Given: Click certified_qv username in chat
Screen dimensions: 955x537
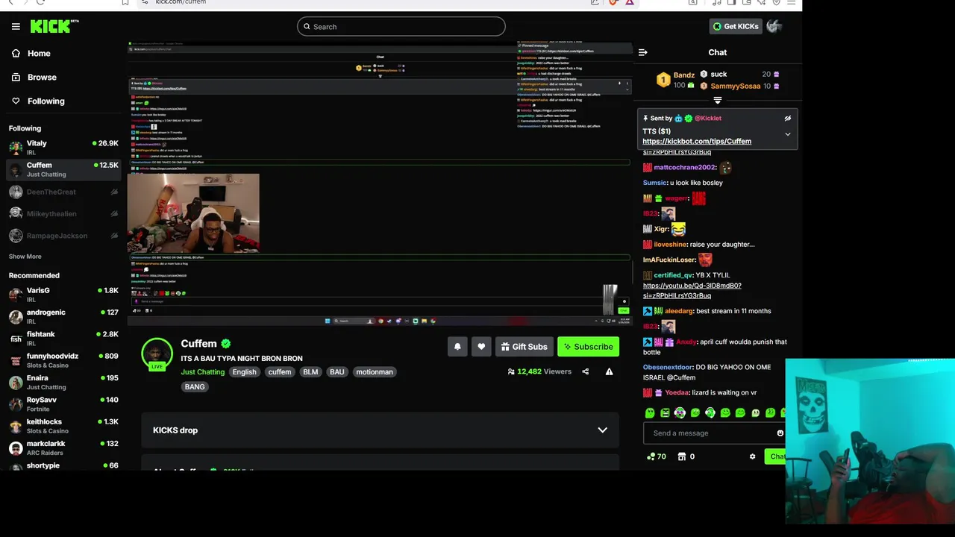Looking at the screenshot, I should coord(673,276).
